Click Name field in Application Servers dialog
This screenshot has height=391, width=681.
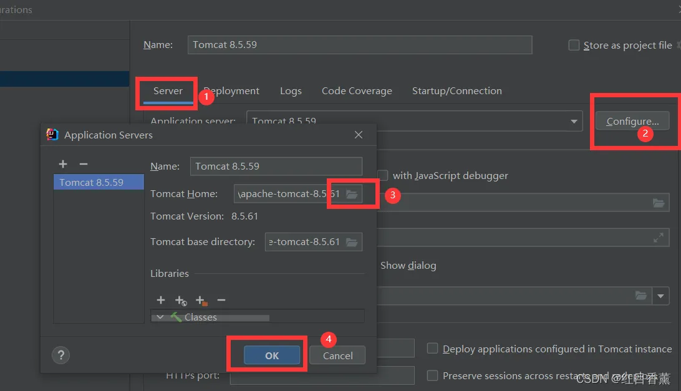click(276, 167)
